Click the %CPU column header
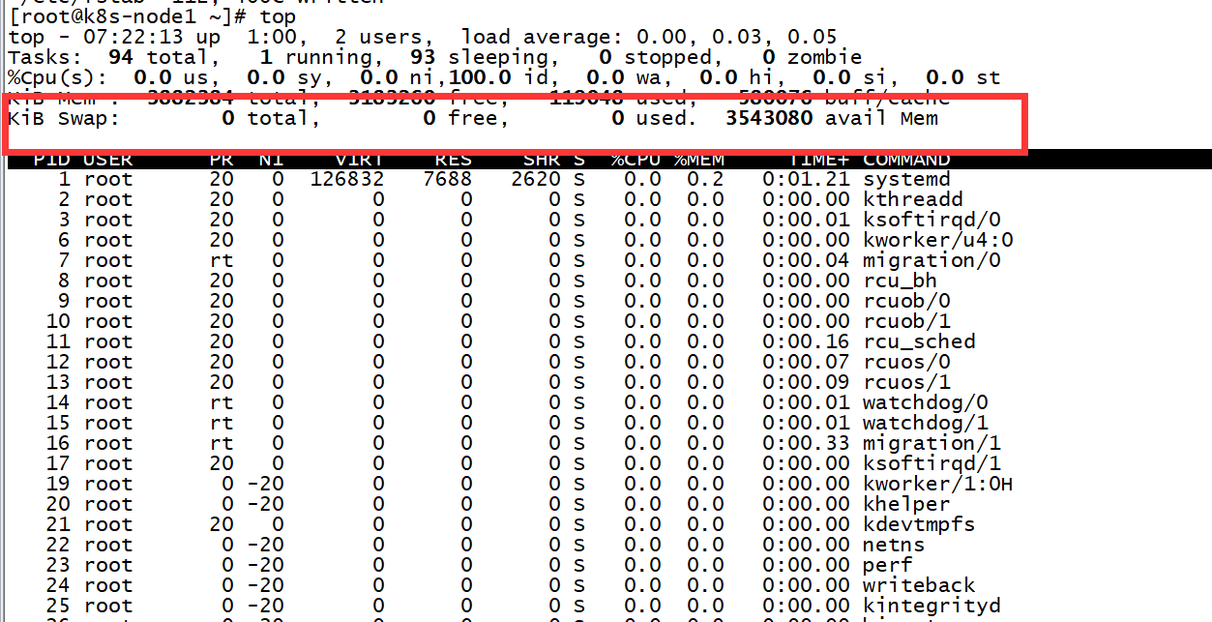 click(636, 159)
